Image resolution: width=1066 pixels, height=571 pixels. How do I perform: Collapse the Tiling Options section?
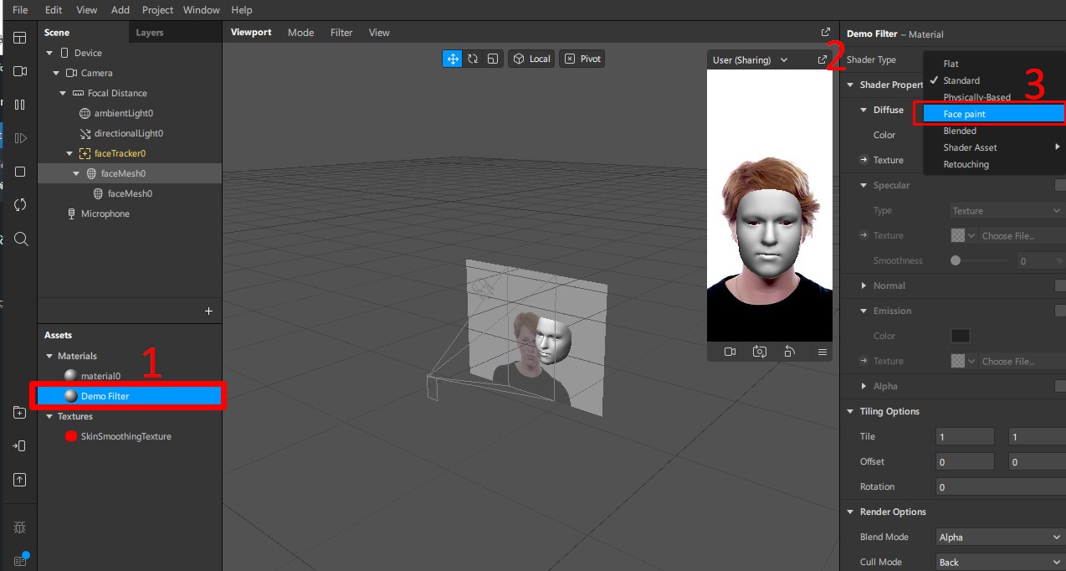(x=849, y=411)
